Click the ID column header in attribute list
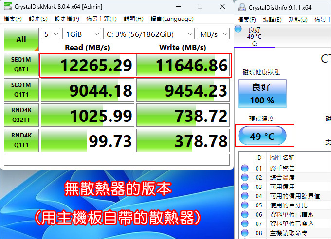The image size is (331, 239). click(x=259, y=158)
